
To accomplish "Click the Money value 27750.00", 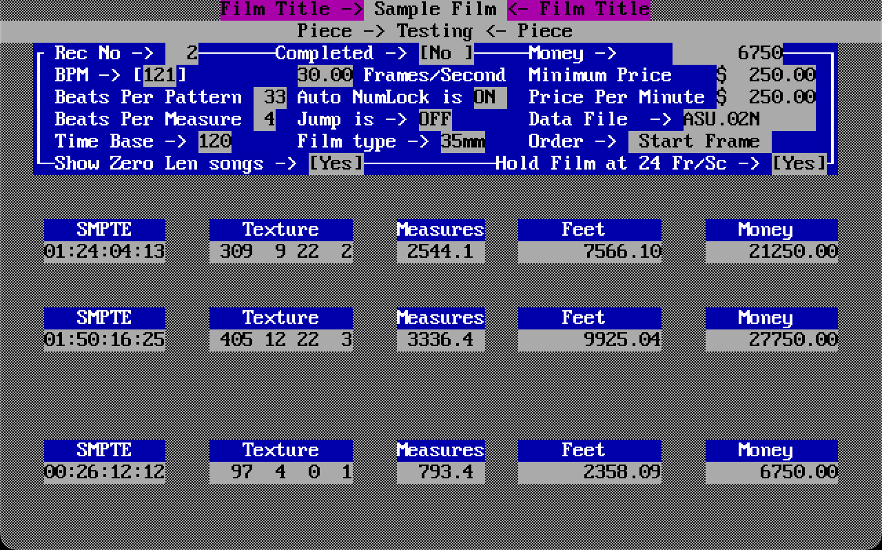I will [772, 340].
